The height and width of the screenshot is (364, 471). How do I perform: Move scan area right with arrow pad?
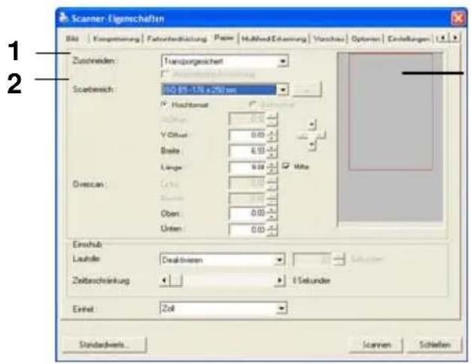(x=321, y=136)
